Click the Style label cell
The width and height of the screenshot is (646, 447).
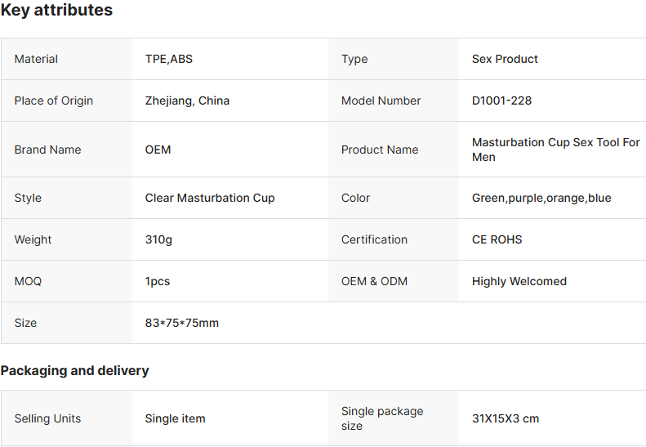[x=66, y=198]
